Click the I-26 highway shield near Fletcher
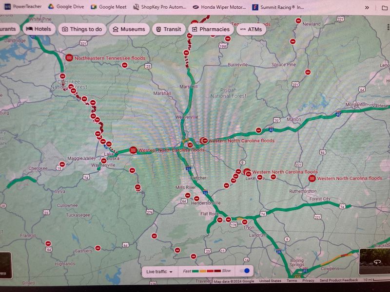This screenshot has width=390, height=292. click(188, 169)
